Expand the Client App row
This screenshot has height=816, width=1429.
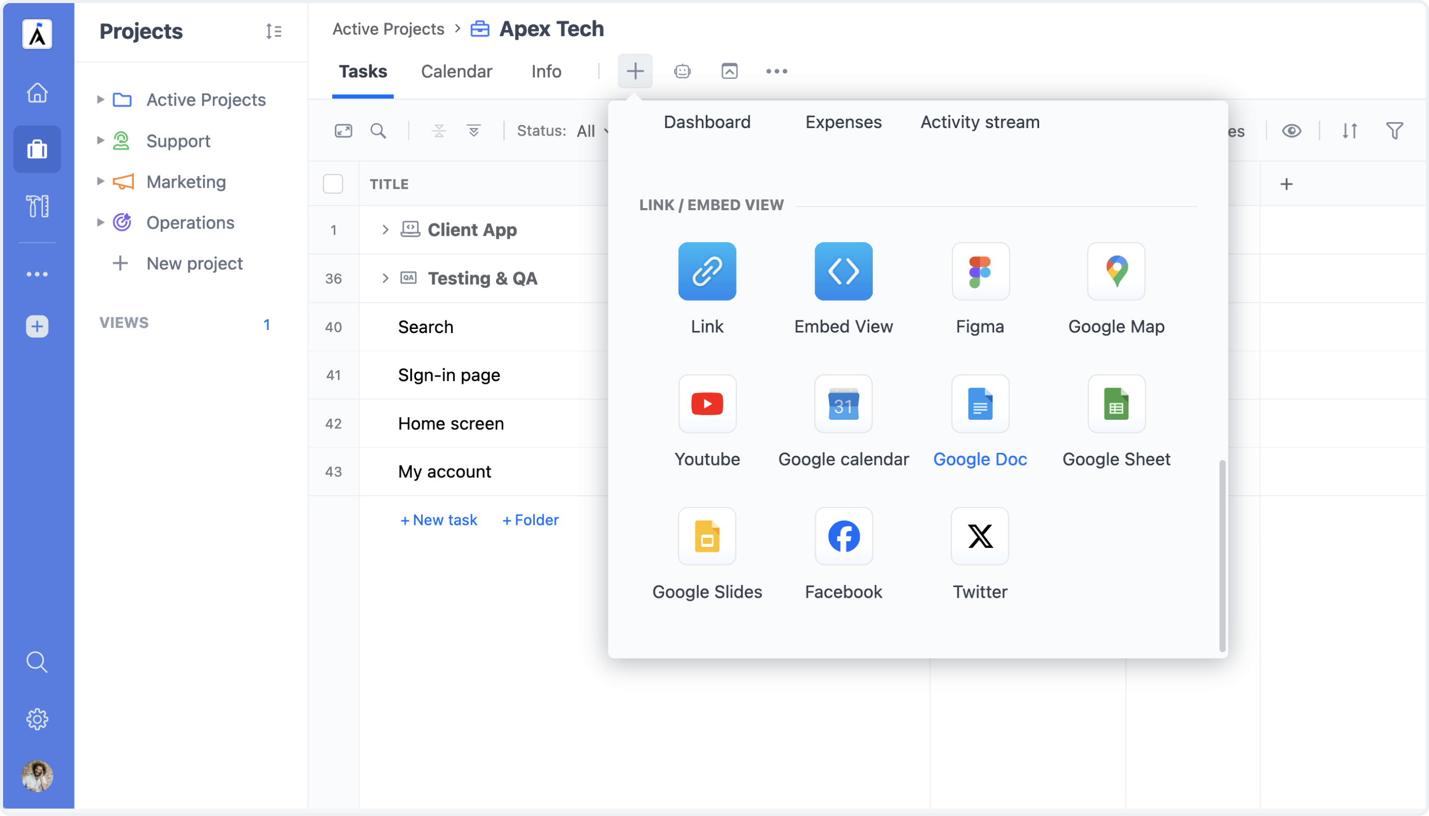click(385, 230)
